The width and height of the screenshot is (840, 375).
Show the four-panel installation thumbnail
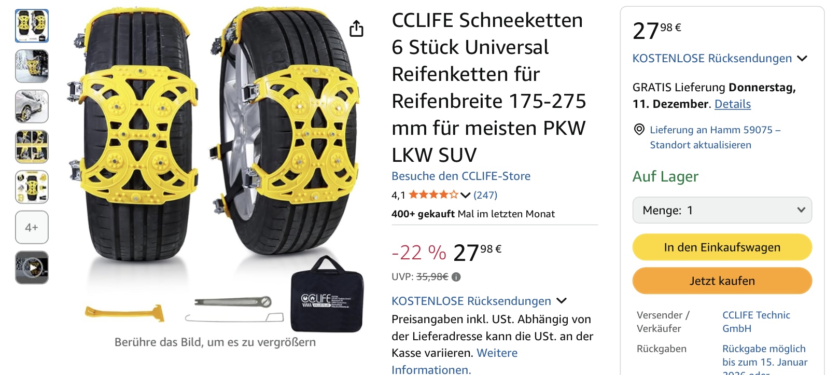click(x=32, y=147)
